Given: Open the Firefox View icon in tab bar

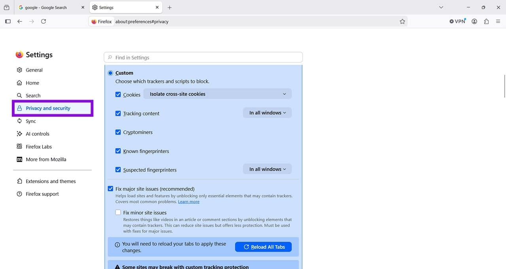Looking at the screenshot, I should 6,8.
